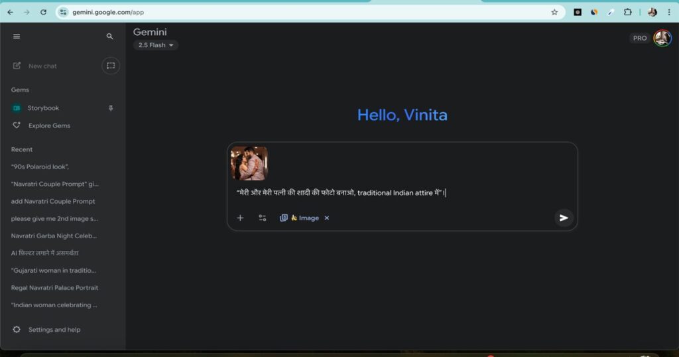
Task: Open the tools sliders icon
Action: (263, 218)
